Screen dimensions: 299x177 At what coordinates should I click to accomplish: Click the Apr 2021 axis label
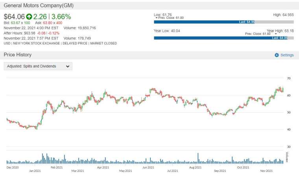[x=103, y=168]
